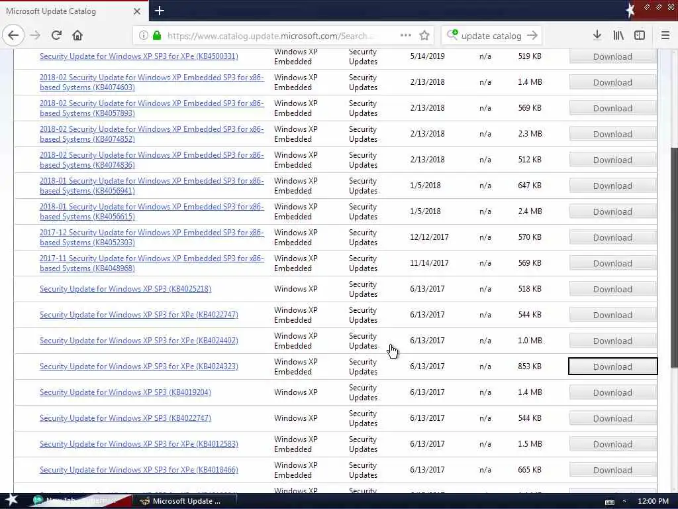This screenshot has width=678, height=509.
Task: Download the 1.0 MB KB4024402 update
Action: tap(612, 341)
